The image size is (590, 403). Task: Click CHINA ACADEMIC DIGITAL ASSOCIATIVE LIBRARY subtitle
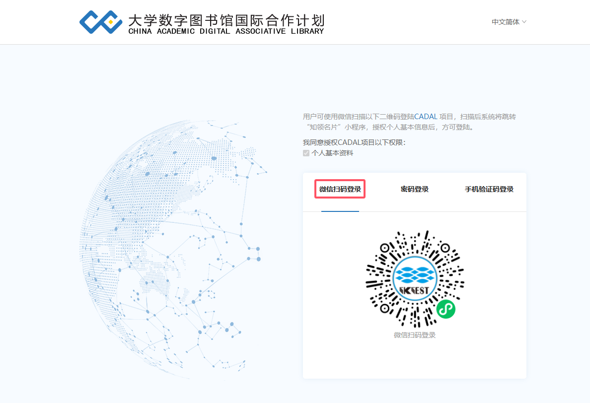pos(226,31)
